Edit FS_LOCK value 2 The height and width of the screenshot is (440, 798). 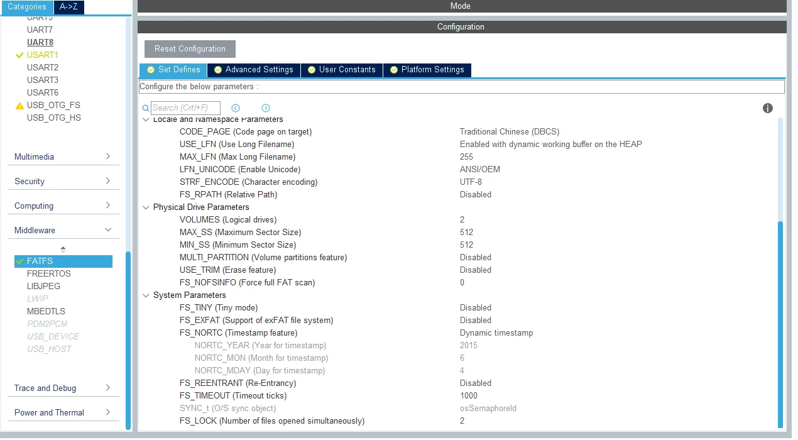point(462,421)
